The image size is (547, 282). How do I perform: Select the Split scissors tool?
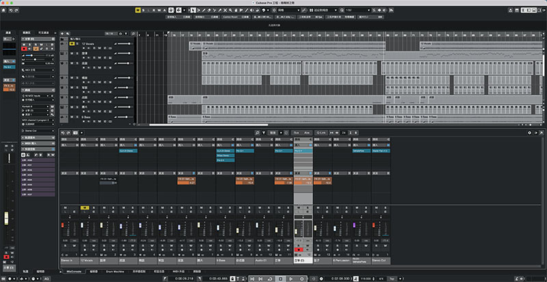tap(215, 10)
